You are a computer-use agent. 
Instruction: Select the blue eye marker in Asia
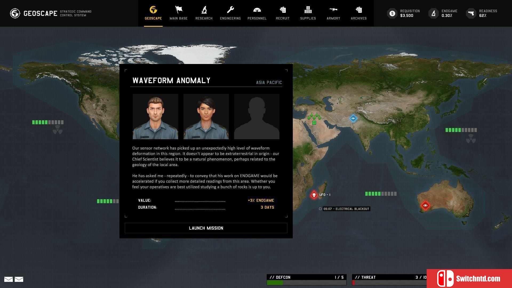coord(353,118)
